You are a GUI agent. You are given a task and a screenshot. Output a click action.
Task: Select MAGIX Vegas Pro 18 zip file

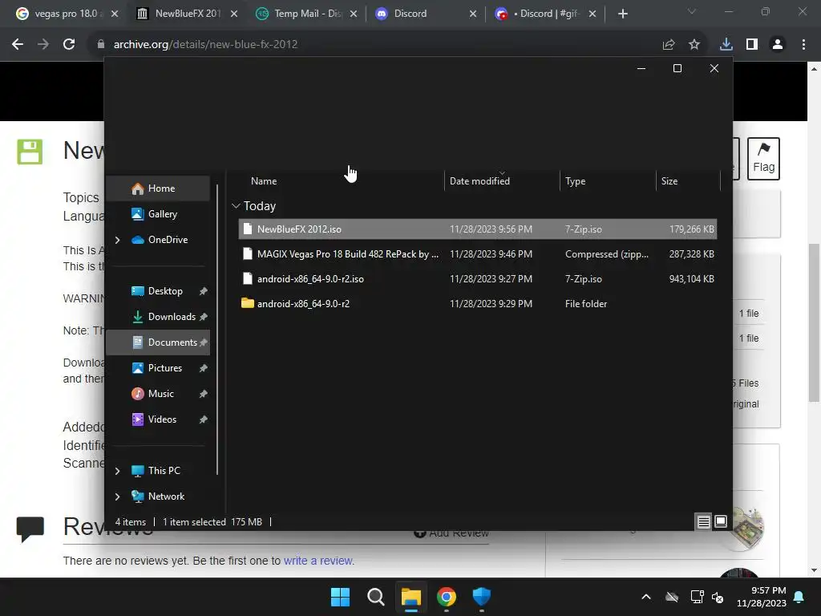(x=478, y=254)
